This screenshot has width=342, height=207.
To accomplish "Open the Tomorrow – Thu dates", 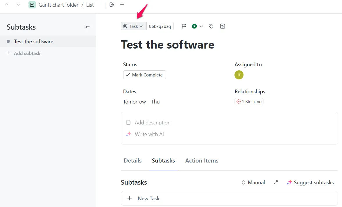I will click(x=141, y=102).
